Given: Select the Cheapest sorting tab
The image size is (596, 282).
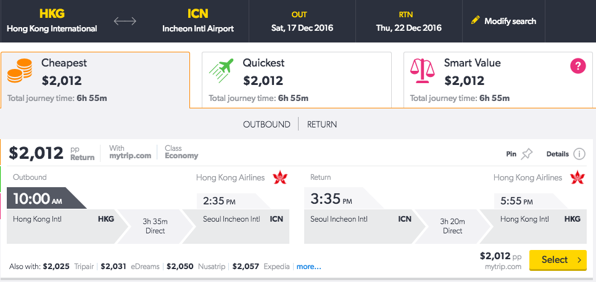Looking at the screenshot, I should click(95, 80).
